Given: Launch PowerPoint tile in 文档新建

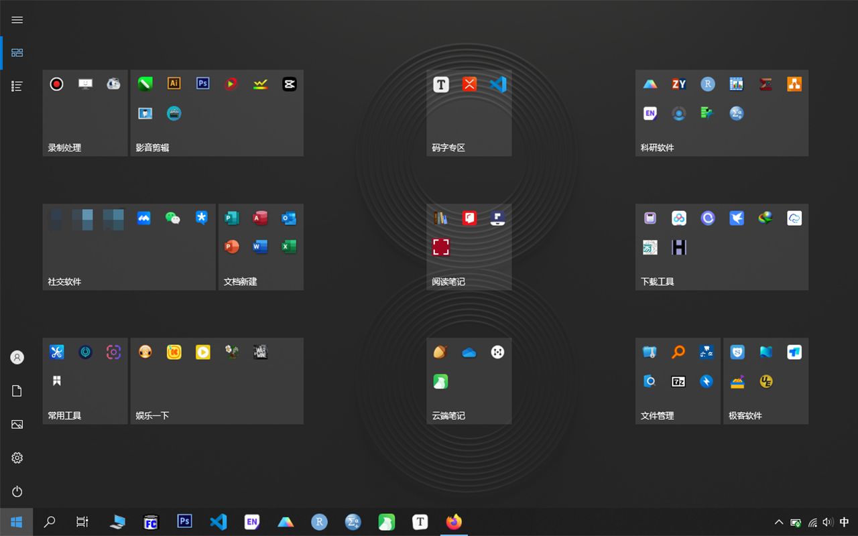Looking at the screenshot, I should point(231,247).
